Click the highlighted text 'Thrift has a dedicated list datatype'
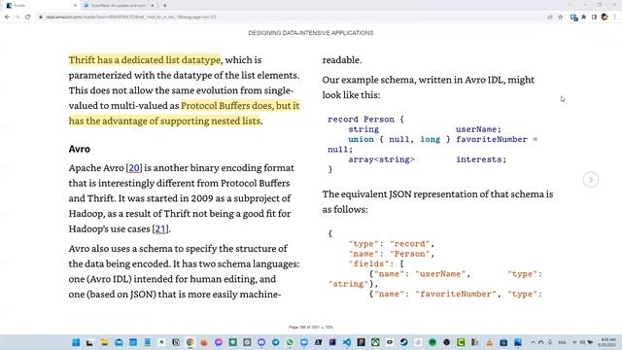This screenshot has height=350, width=622. (x=145, y=60)
